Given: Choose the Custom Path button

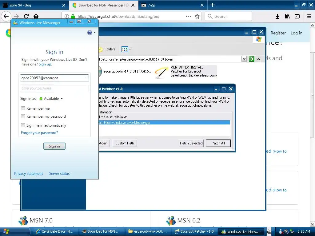Looking at the screenshot, I should [125, 143].
